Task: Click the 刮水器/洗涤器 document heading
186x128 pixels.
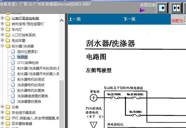Action: (110, 43)
